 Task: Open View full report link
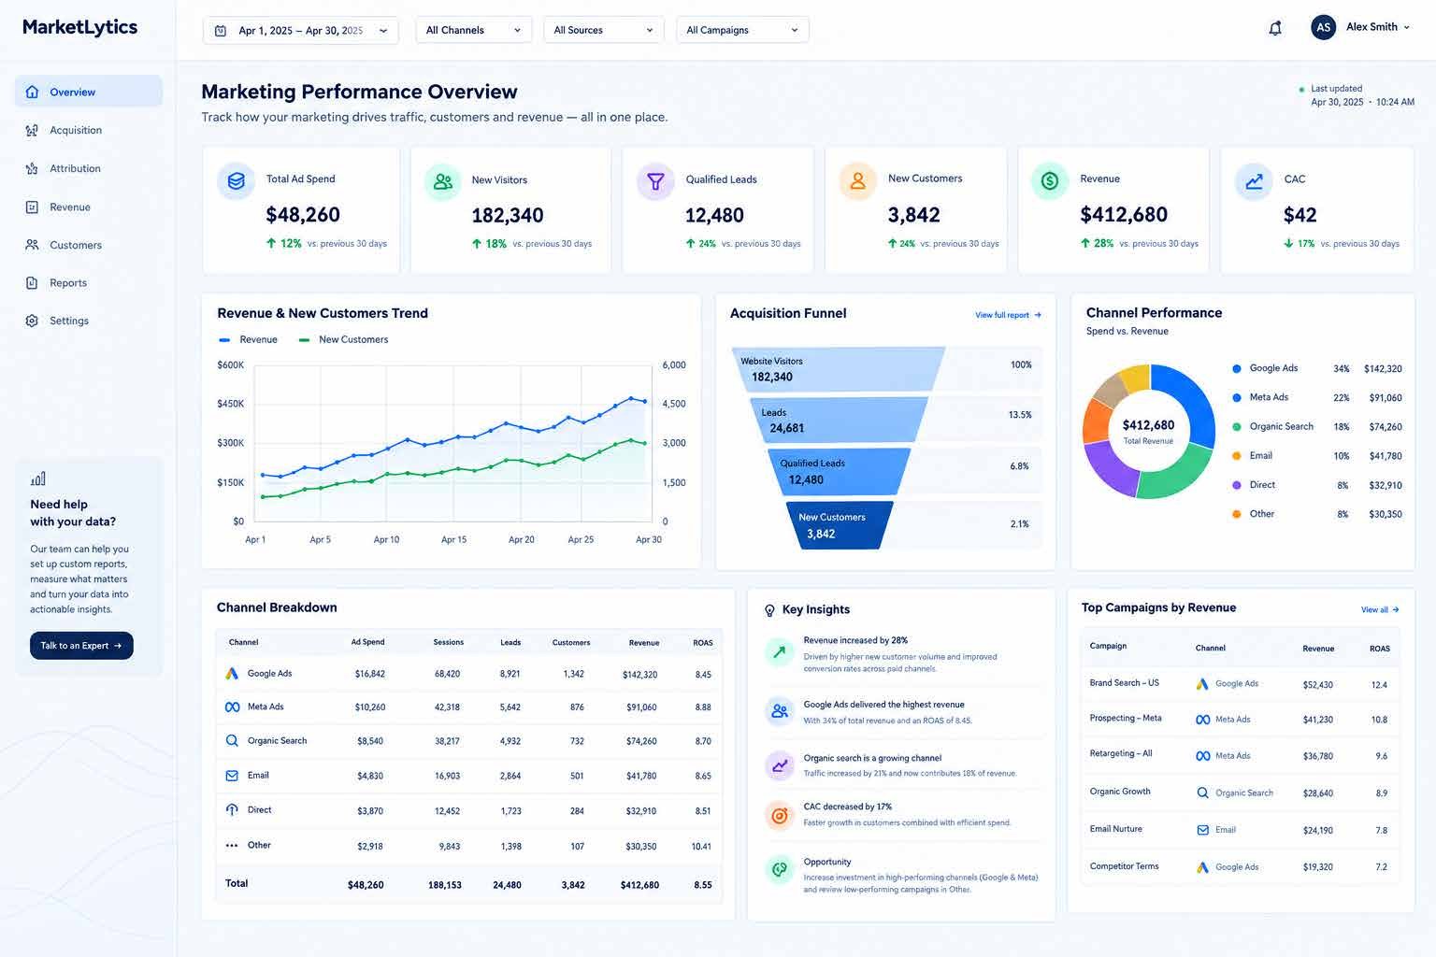click(1008, 315)
